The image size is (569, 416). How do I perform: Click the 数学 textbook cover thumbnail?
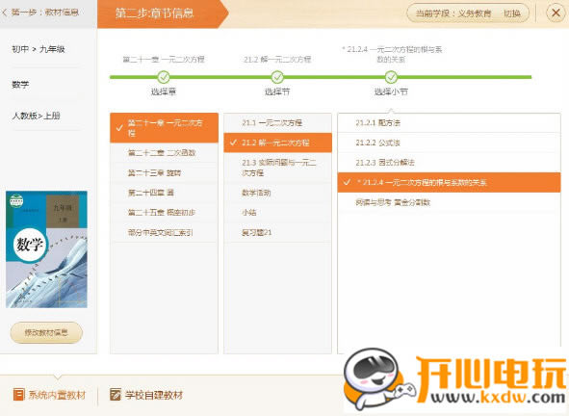coord(46,249)
